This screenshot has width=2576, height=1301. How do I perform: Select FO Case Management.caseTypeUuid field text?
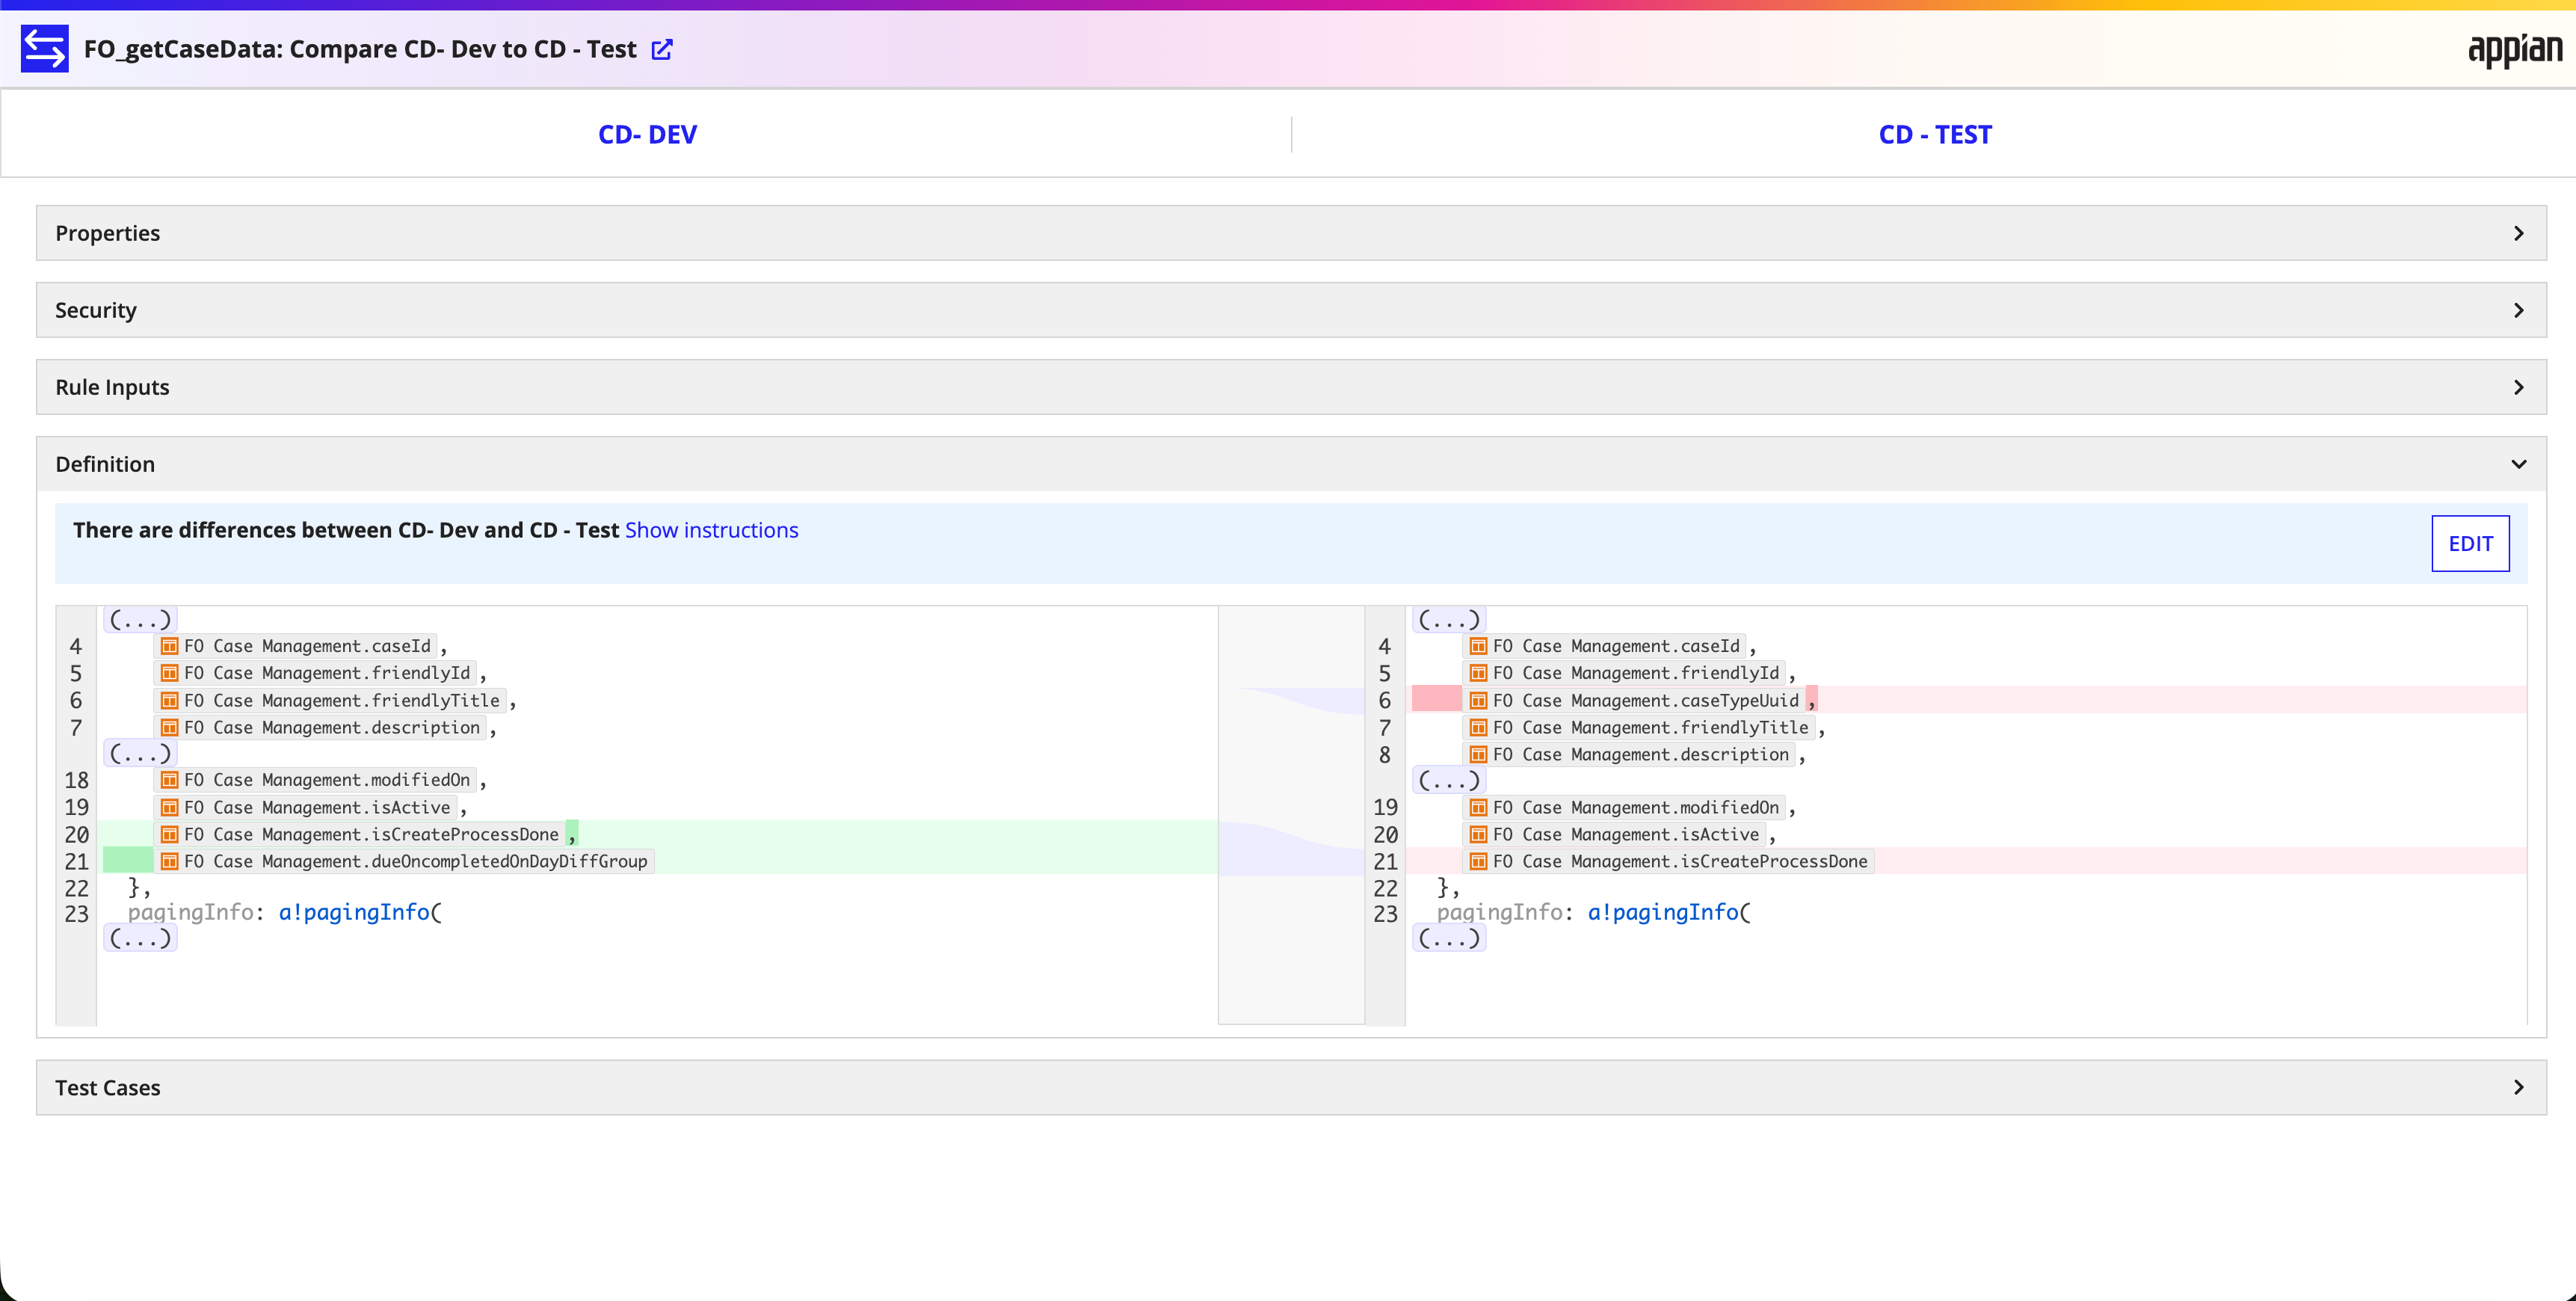(x=1645, y=700)
